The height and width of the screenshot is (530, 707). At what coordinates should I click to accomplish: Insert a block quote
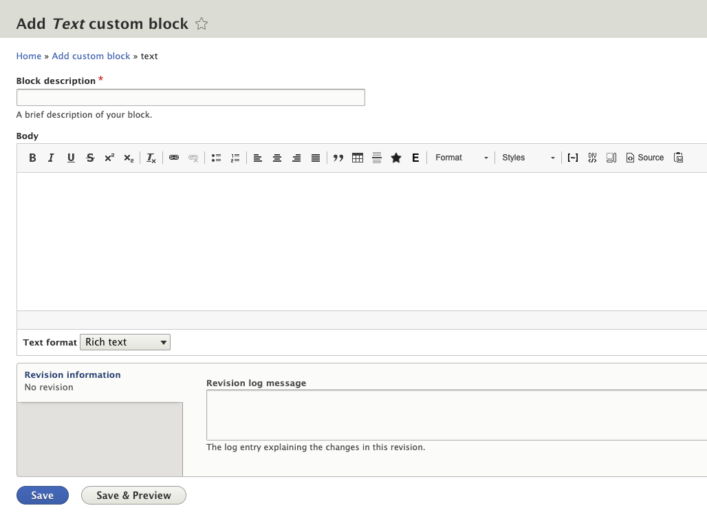click(338, 158)
